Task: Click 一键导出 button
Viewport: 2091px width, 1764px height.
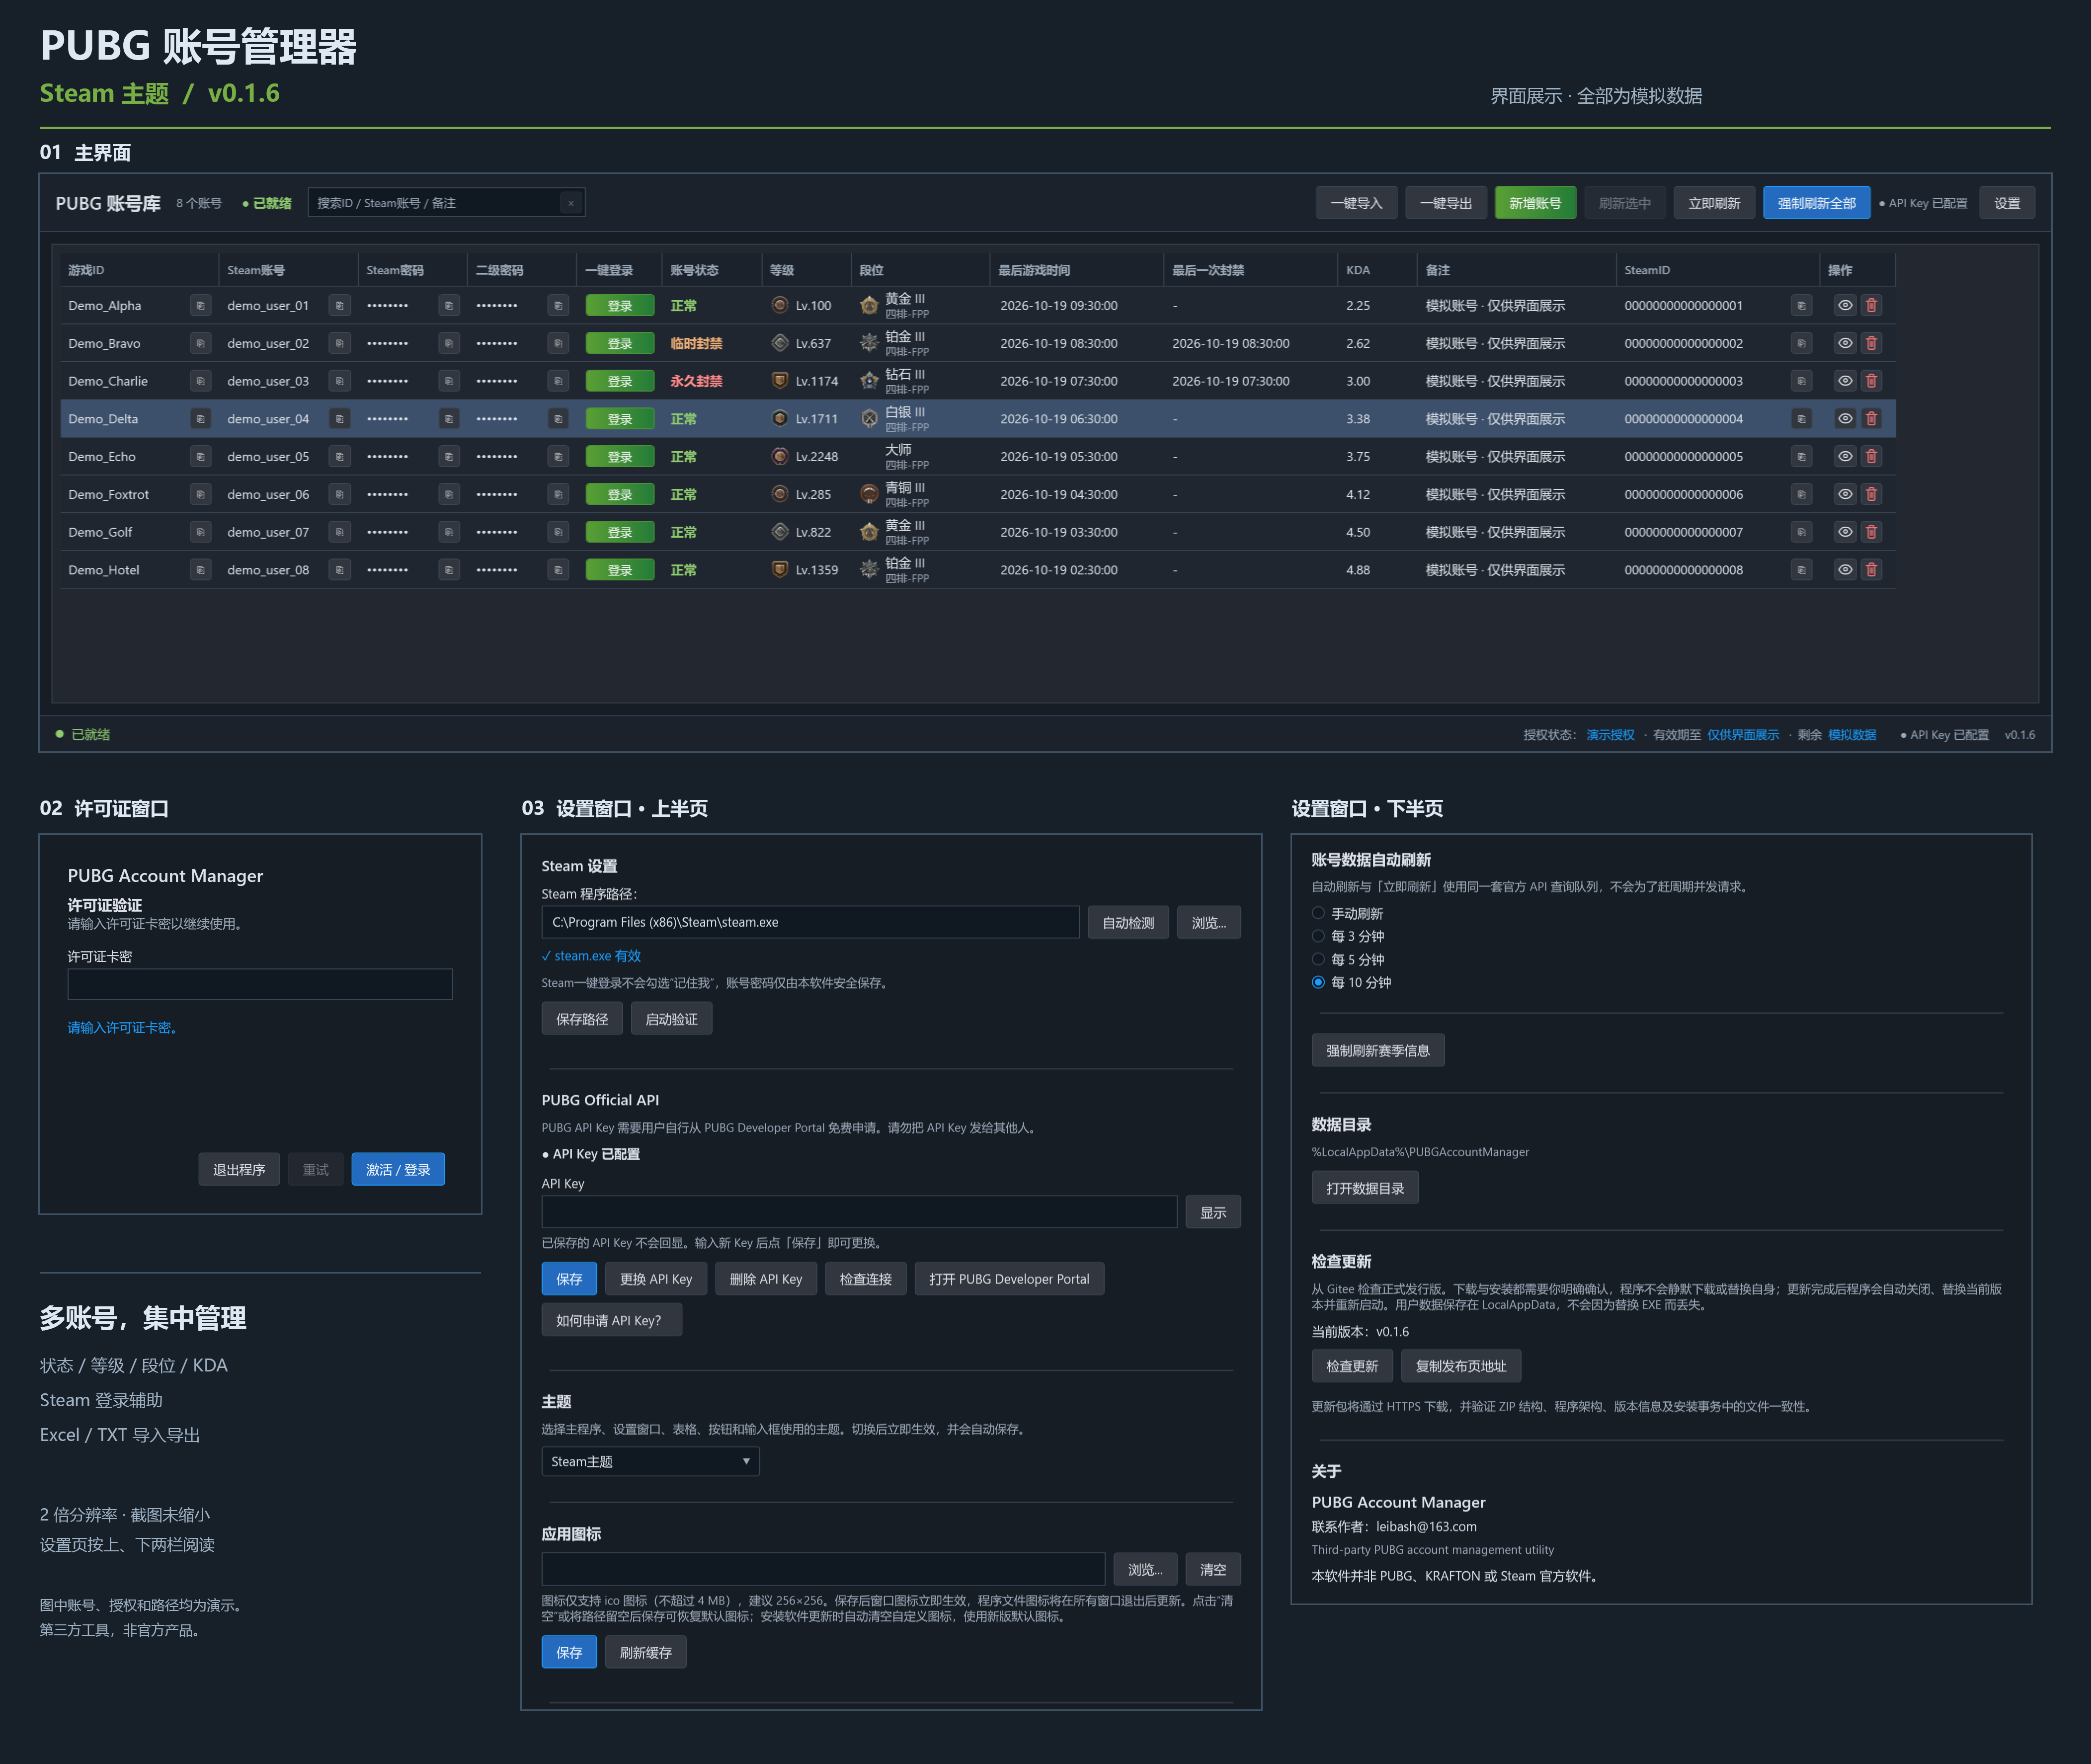Action: click(x=1446, y=204)
